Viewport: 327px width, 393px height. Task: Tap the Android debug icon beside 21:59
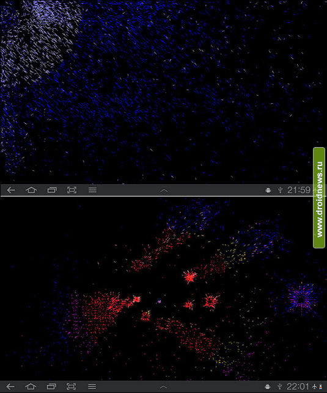pos(268,190)
